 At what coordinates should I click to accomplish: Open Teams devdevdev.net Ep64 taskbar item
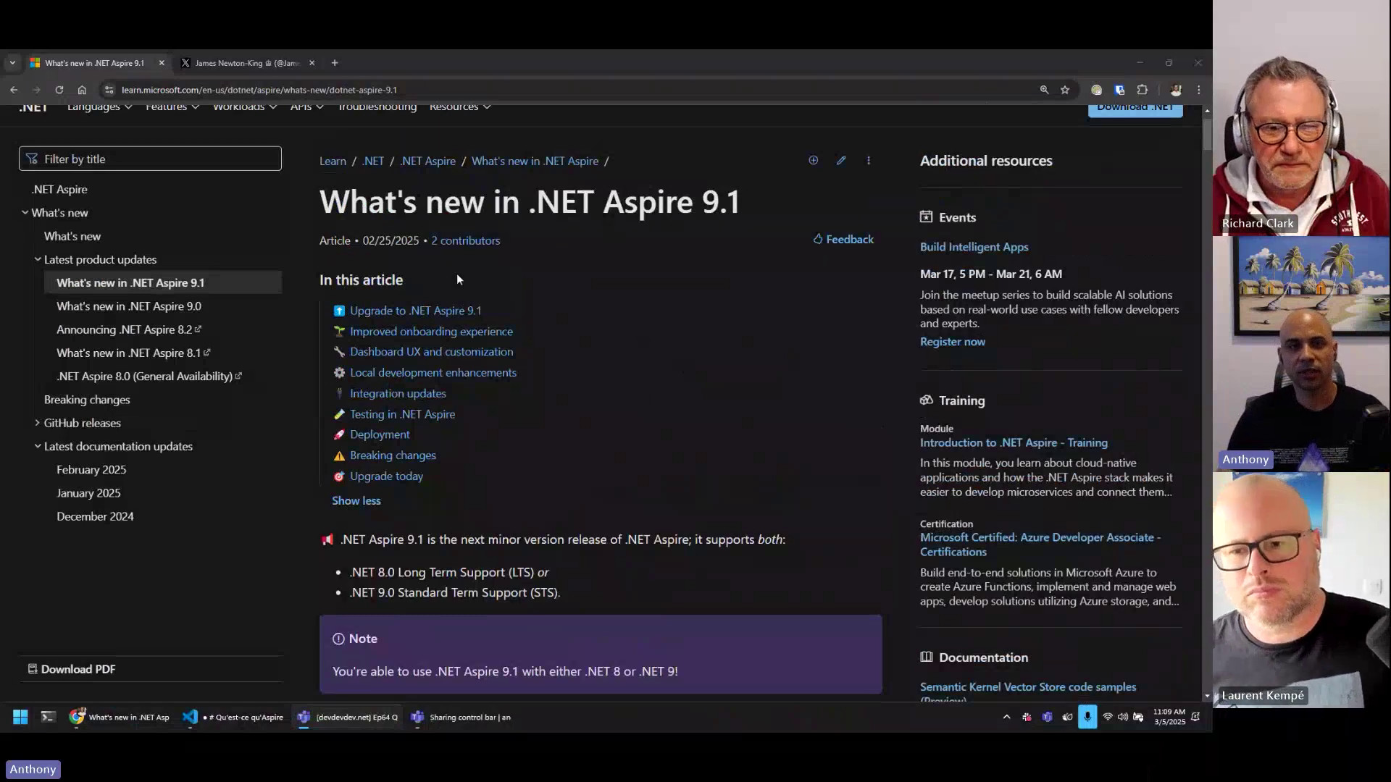click(347, 717)
